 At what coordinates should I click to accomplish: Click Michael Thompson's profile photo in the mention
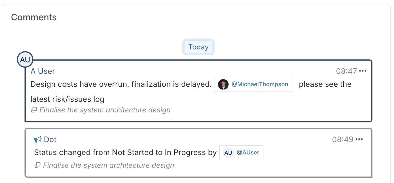[223, 84]
